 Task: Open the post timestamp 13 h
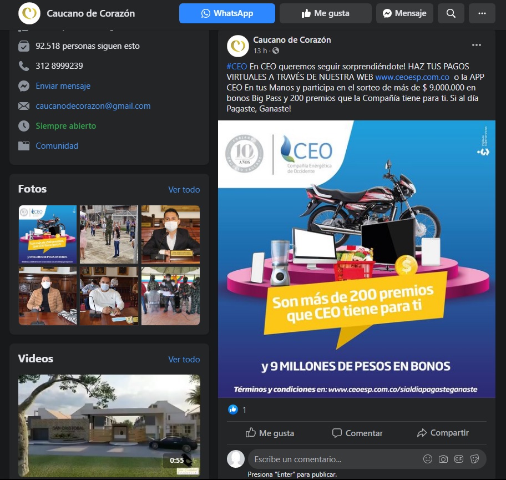pyautogui.click(x=260, y=51)
